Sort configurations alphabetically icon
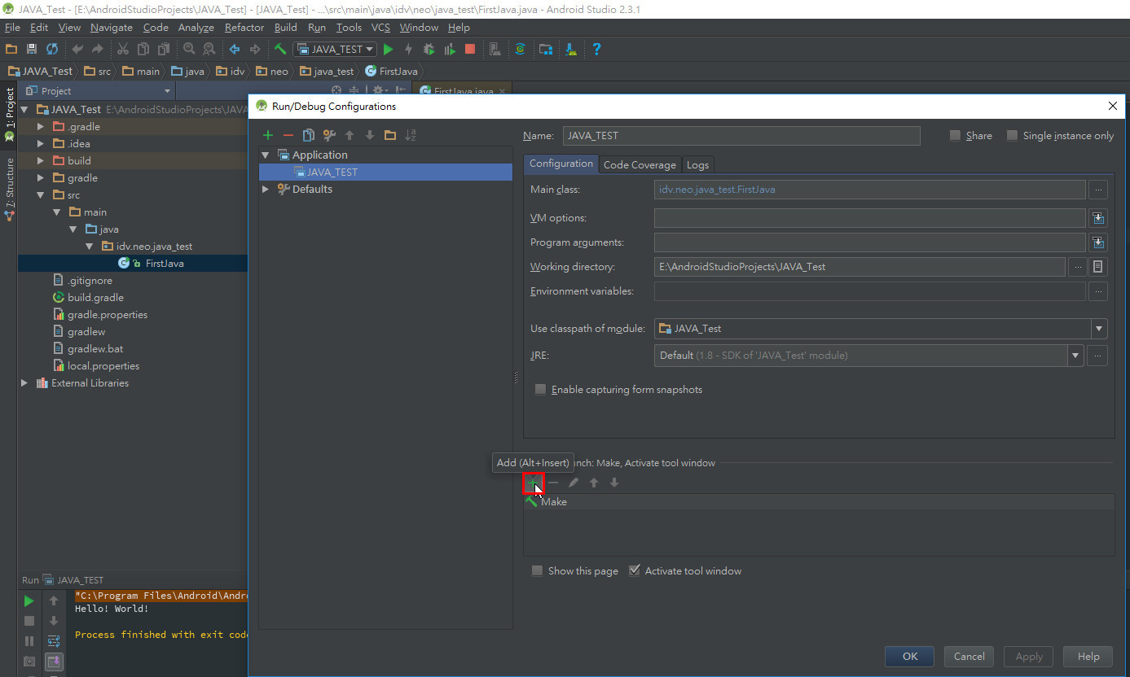1130x677 pixels. [411, 135]
